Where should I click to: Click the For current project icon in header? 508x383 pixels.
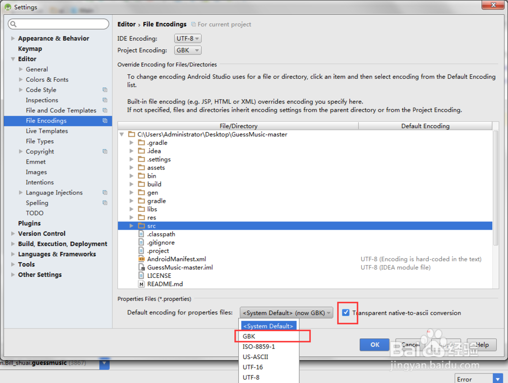click(x=194, y=24)
